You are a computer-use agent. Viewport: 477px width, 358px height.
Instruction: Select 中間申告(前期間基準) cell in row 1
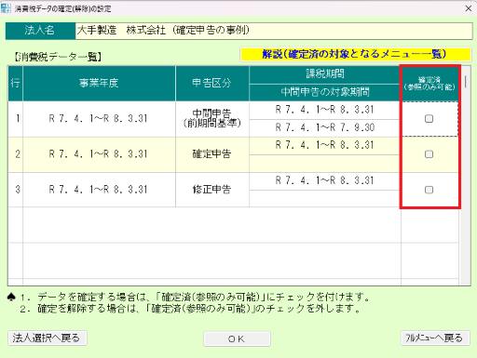point(212,119)
